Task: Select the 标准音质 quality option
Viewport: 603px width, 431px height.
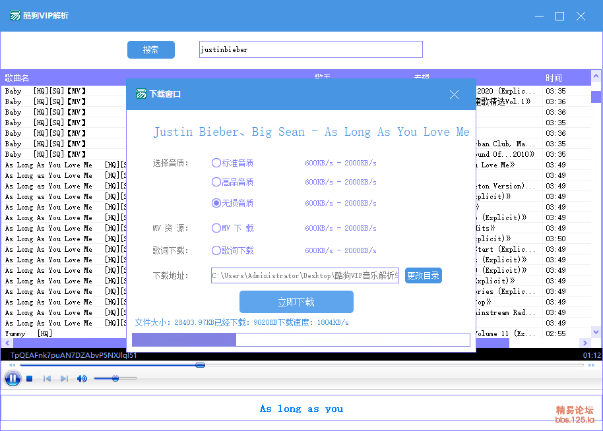Action: point(232,163)
